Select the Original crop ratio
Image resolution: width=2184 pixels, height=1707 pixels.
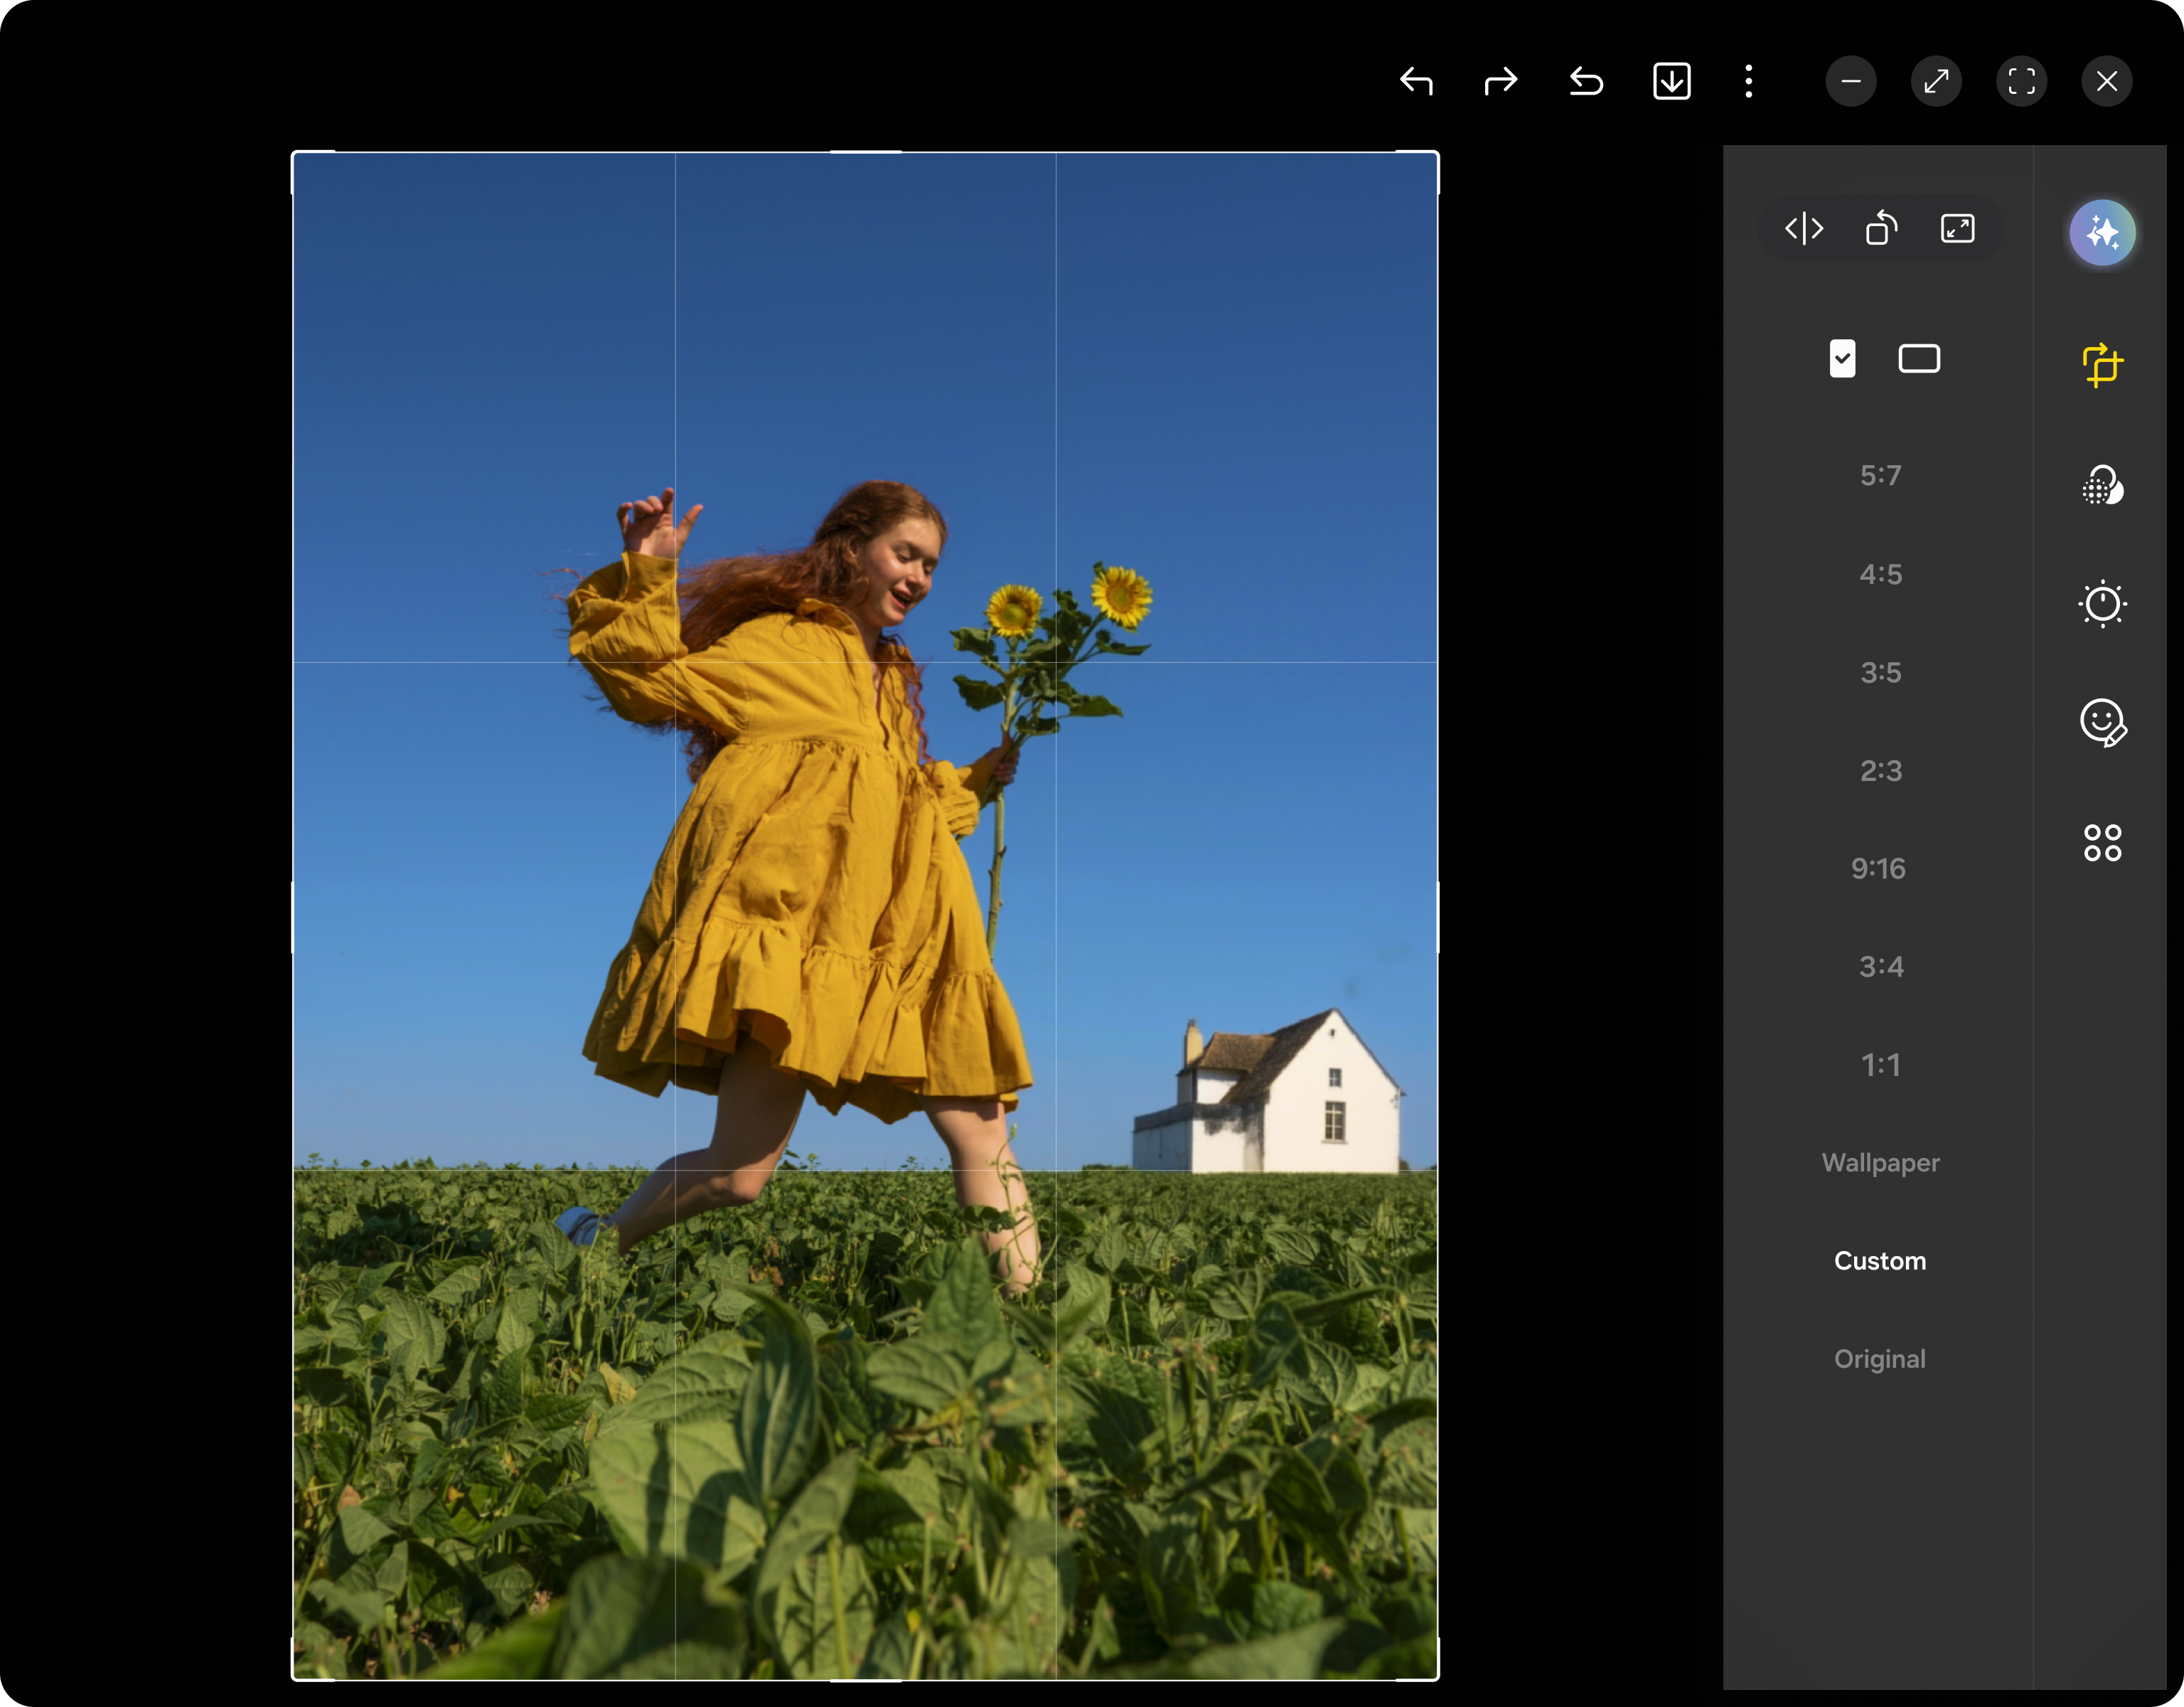(1880, 1358)
